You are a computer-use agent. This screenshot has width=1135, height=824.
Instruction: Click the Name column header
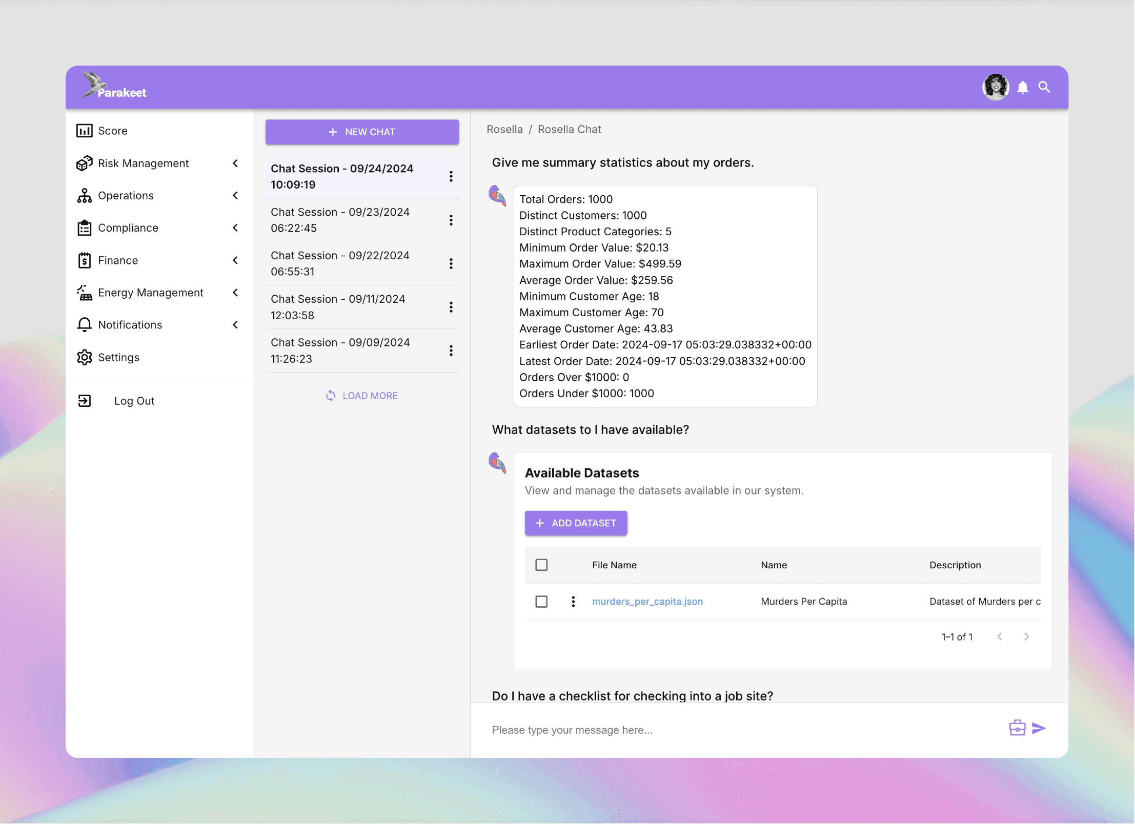[774, 565]
